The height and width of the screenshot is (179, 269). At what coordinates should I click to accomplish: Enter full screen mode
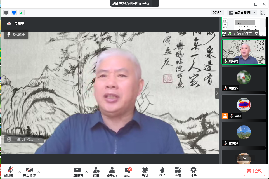(x=263, y=13)
